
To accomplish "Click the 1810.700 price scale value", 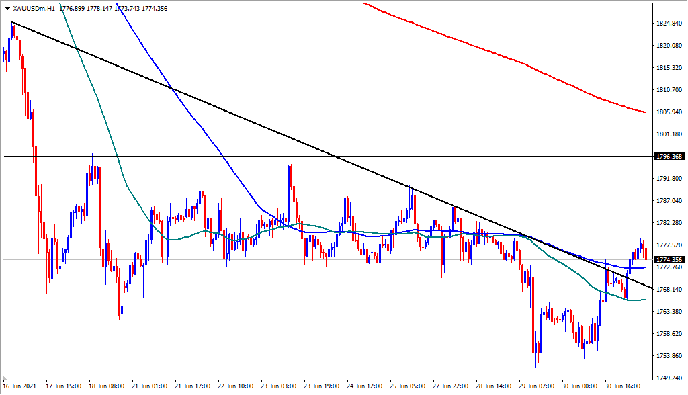I will point(669,89).
